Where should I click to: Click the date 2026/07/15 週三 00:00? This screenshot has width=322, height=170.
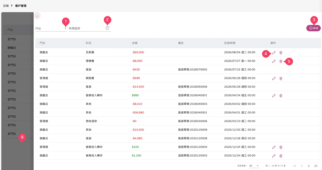(x=240, y=69)
